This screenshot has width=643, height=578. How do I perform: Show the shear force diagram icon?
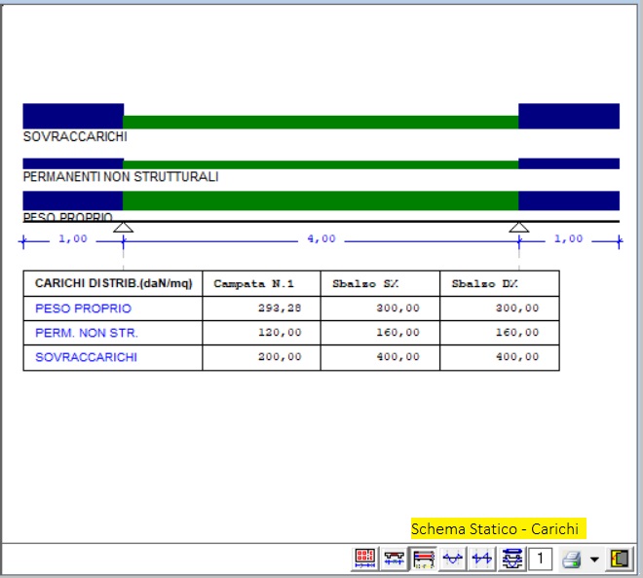pyautogui.click(x=482, y=559)
